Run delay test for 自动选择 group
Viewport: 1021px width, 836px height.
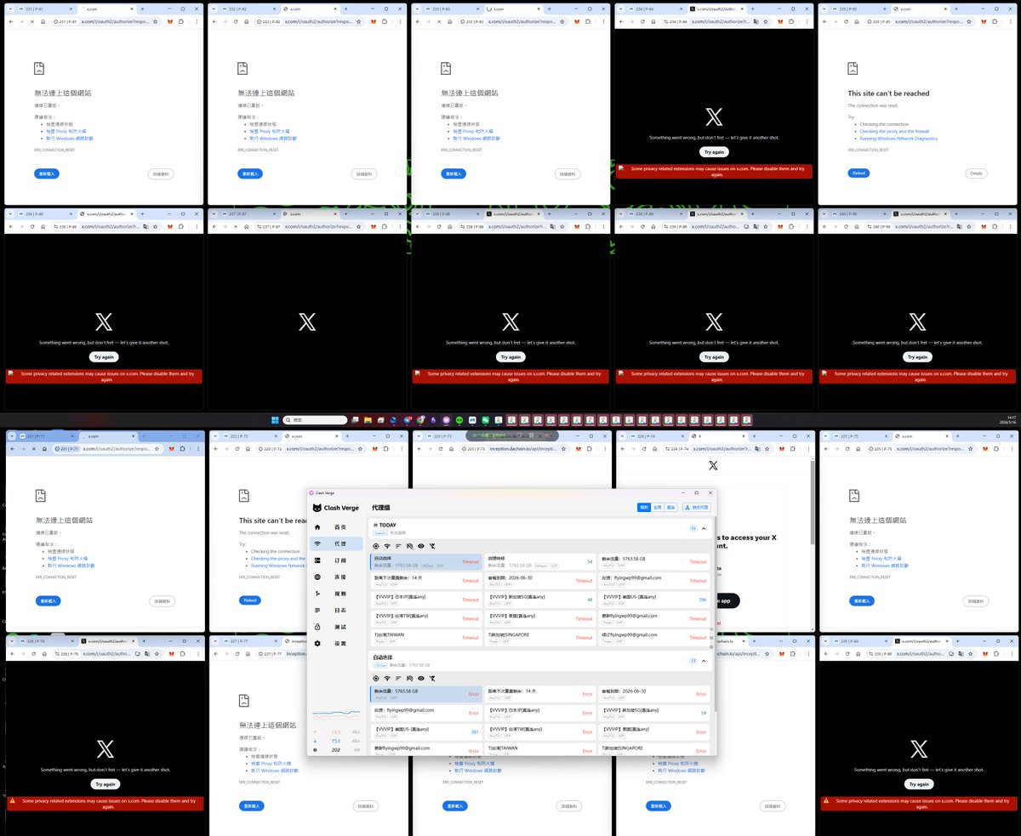coord(387,678)
